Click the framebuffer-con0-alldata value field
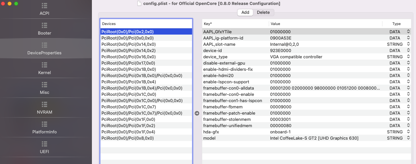Image resolution: width=416 pixels, height=164 pixels. [325, 88]
